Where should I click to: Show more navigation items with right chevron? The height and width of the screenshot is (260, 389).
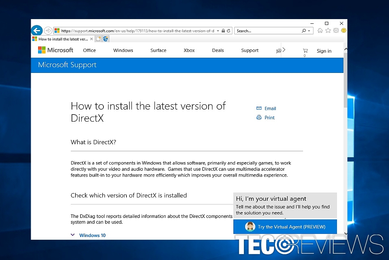click(x=284, y=50)
